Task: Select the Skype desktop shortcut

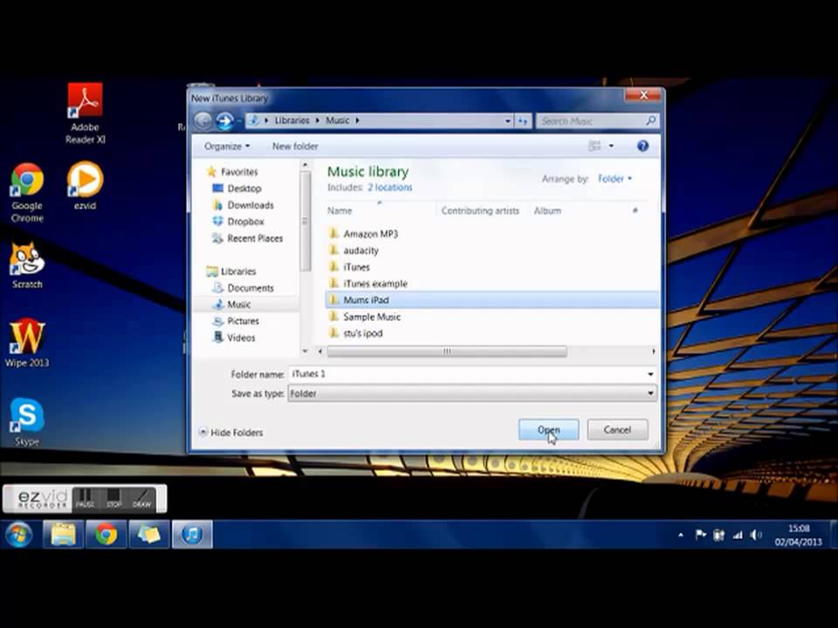Action: pyautogui.click(x=27, y=422)
